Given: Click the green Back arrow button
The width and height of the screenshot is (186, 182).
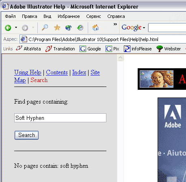Looking at the screenshot, I should coord(8,28).
